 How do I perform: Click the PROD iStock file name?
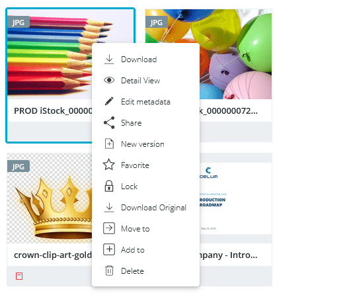point(53,110)
